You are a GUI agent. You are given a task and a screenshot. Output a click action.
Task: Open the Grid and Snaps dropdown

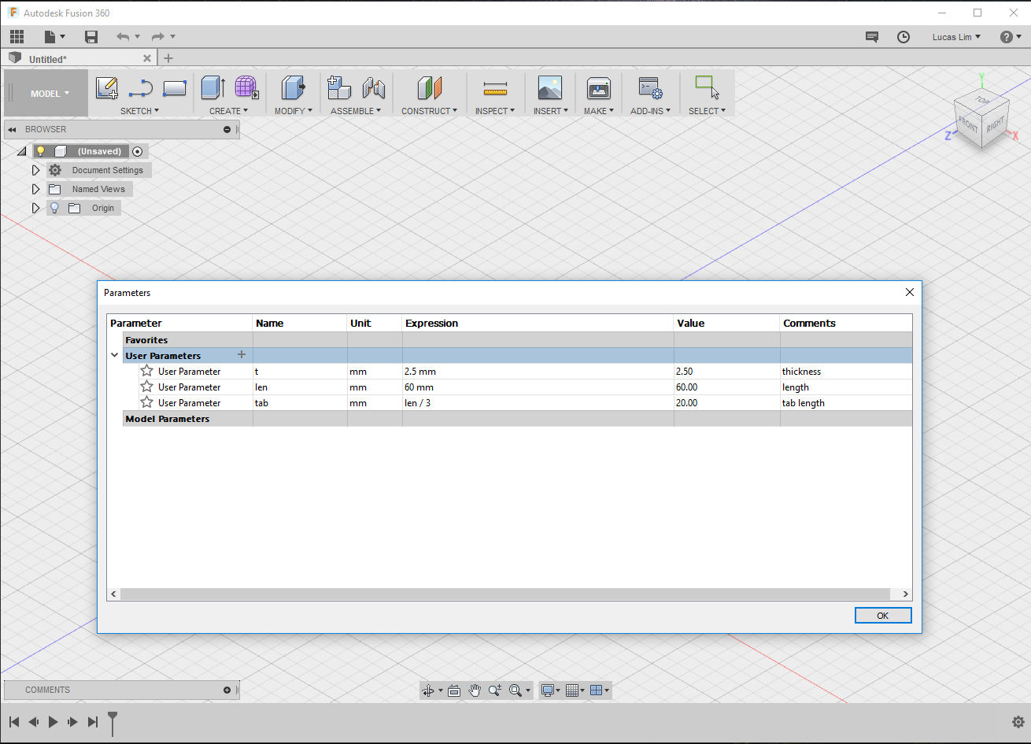coord(575,690)
